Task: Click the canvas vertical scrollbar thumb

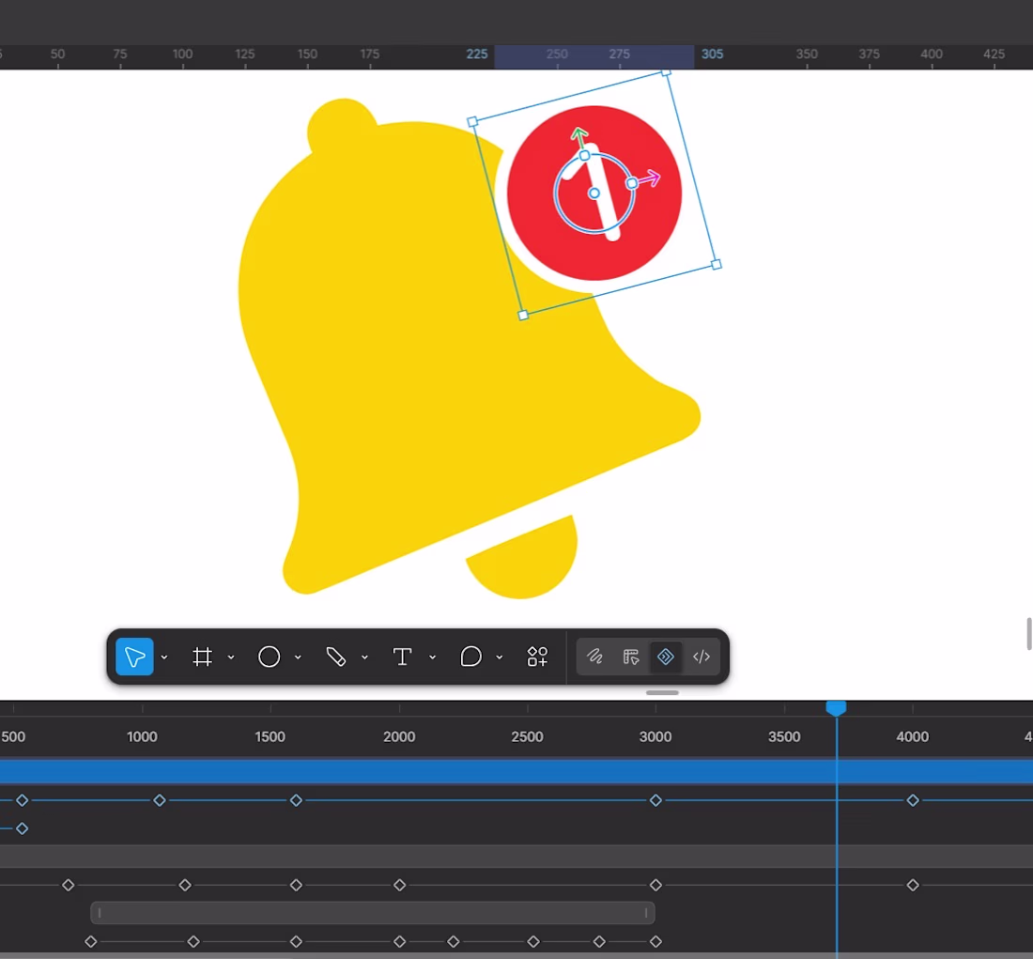Action: [1029, 634]
